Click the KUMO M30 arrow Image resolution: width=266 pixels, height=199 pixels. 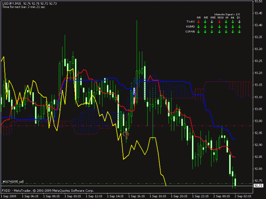219,27
